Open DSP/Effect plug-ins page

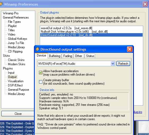pyautogui.click(x=15, y=85)
